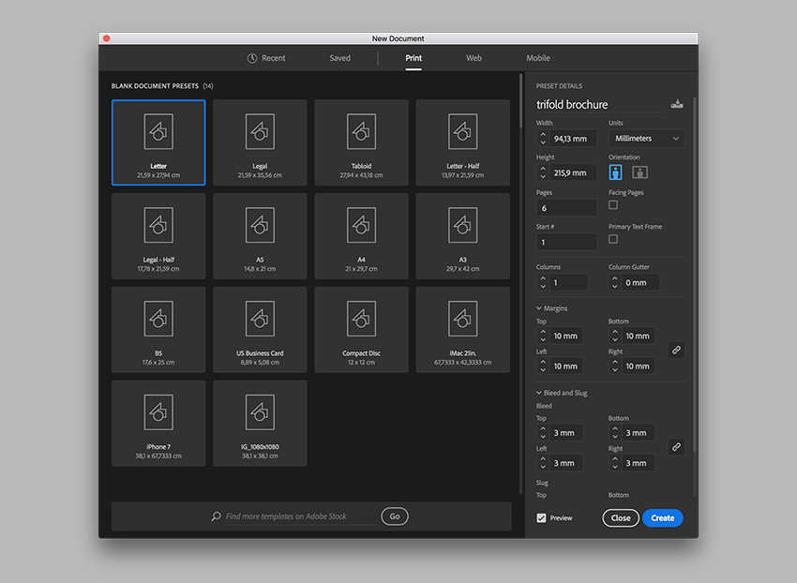Click the Start # input field
797x583 pixels.
[566, 242]
